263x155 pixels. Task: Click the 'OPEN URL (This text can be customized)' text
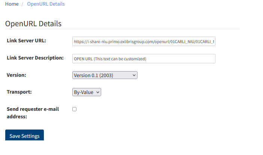point(110,59)
